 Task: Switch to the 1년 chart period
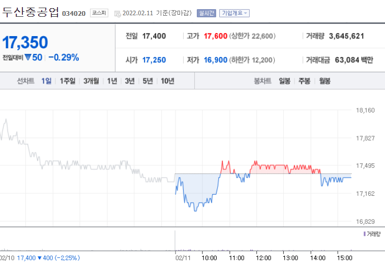pos(112,81)
